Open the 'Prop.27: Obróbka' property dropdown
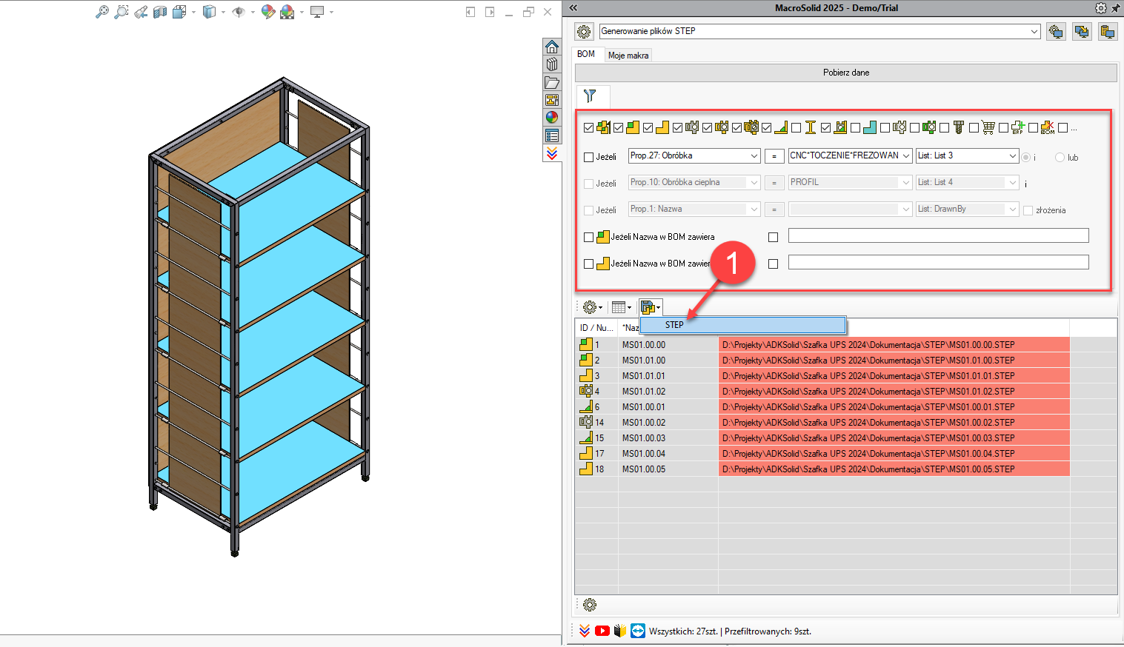 click(x=754, y=155)
